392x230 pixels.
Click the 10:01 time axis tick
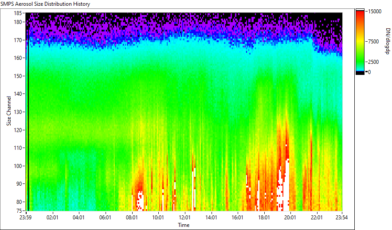[158, 218]
